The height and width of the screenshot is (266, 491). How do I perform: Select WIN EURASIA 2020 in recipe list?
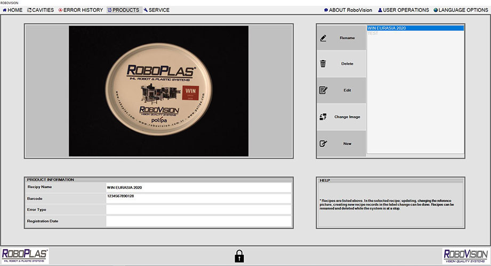pos(415,28)
